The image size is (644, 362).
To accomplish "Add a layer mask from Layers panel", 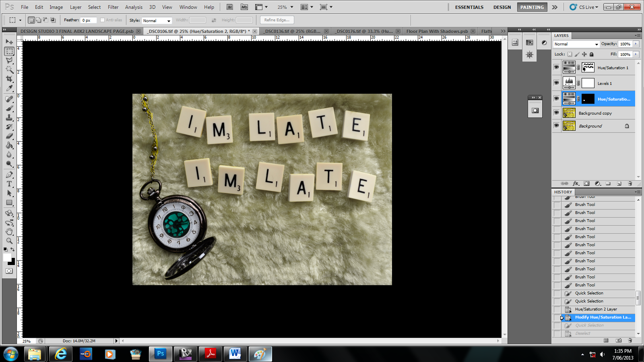I will click(586, 183).
